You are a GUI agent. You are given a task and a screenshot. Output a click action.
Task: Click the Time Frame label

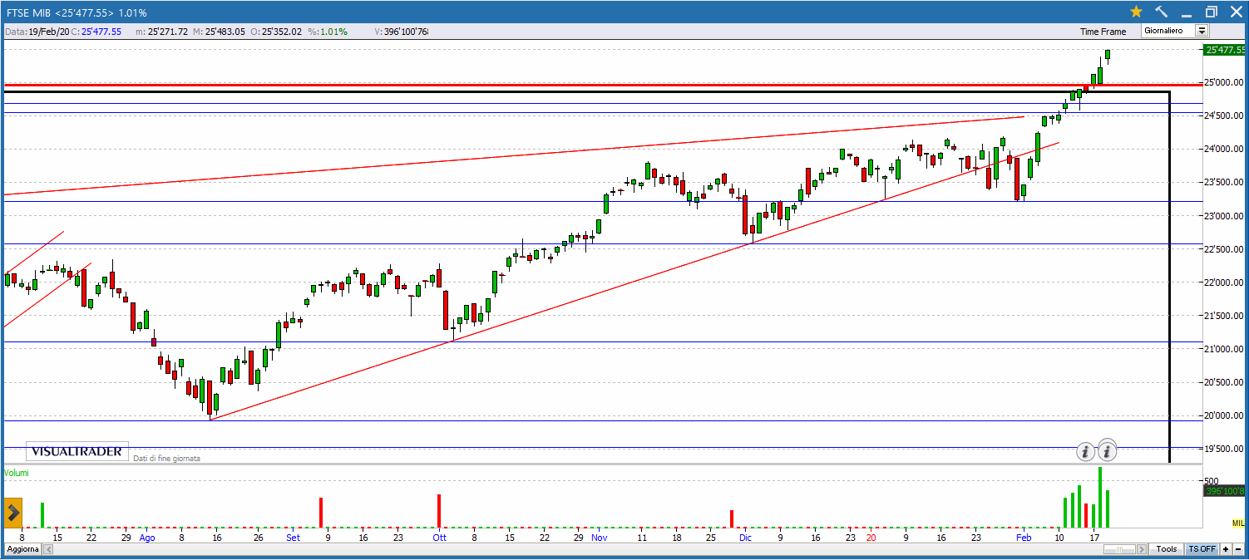coord(1103,32)
